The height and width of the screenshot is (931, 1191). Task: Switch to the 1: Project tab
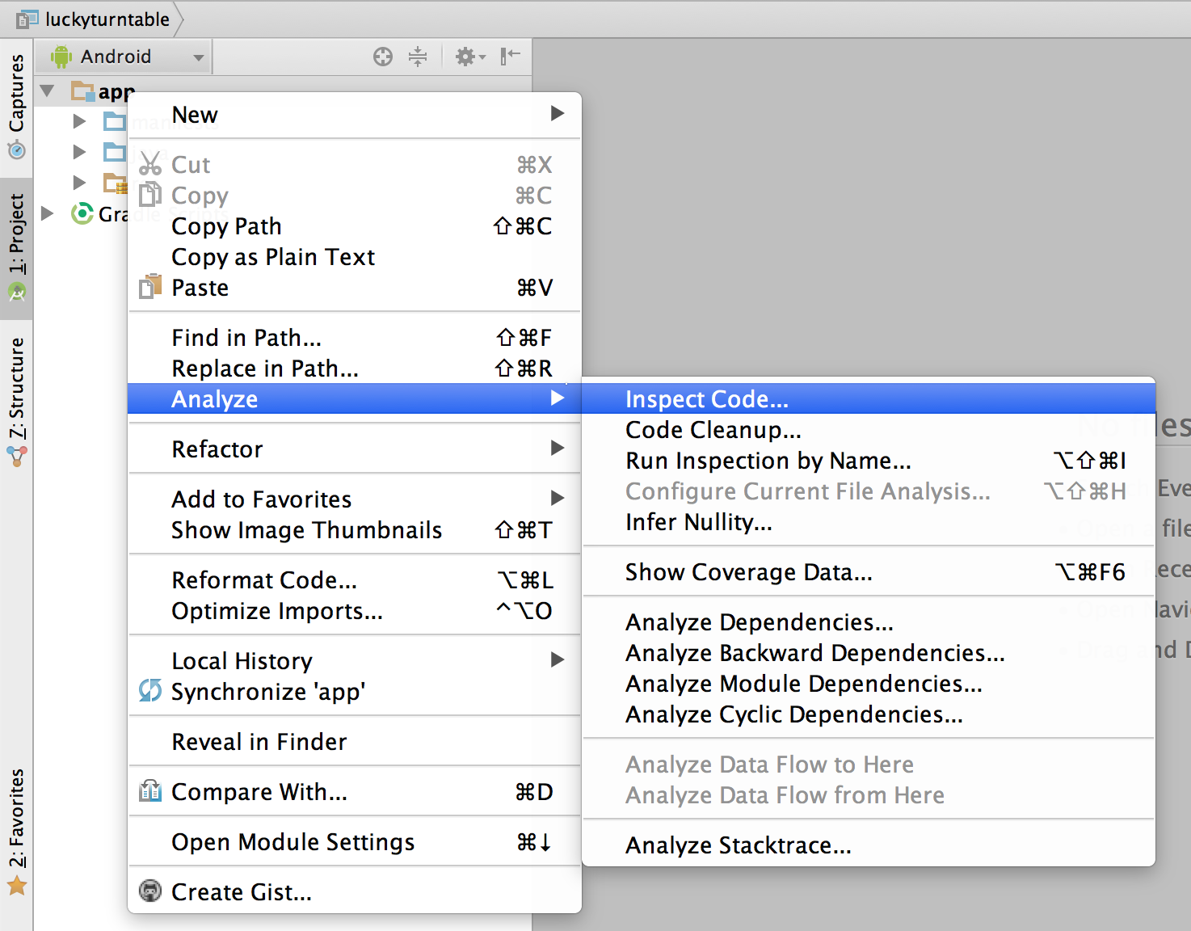tap(16, 248)
